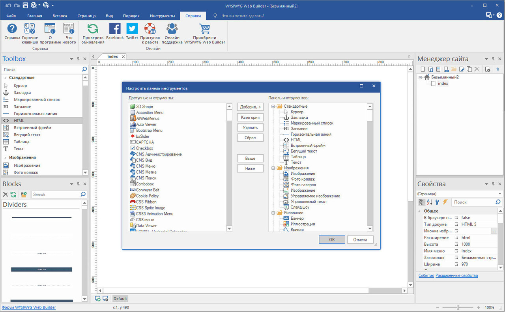Click the green refresh icon in Blocks panel
The width and height of the screenshot is (505, 312).
pyautogui.click(x=13, y=194)
